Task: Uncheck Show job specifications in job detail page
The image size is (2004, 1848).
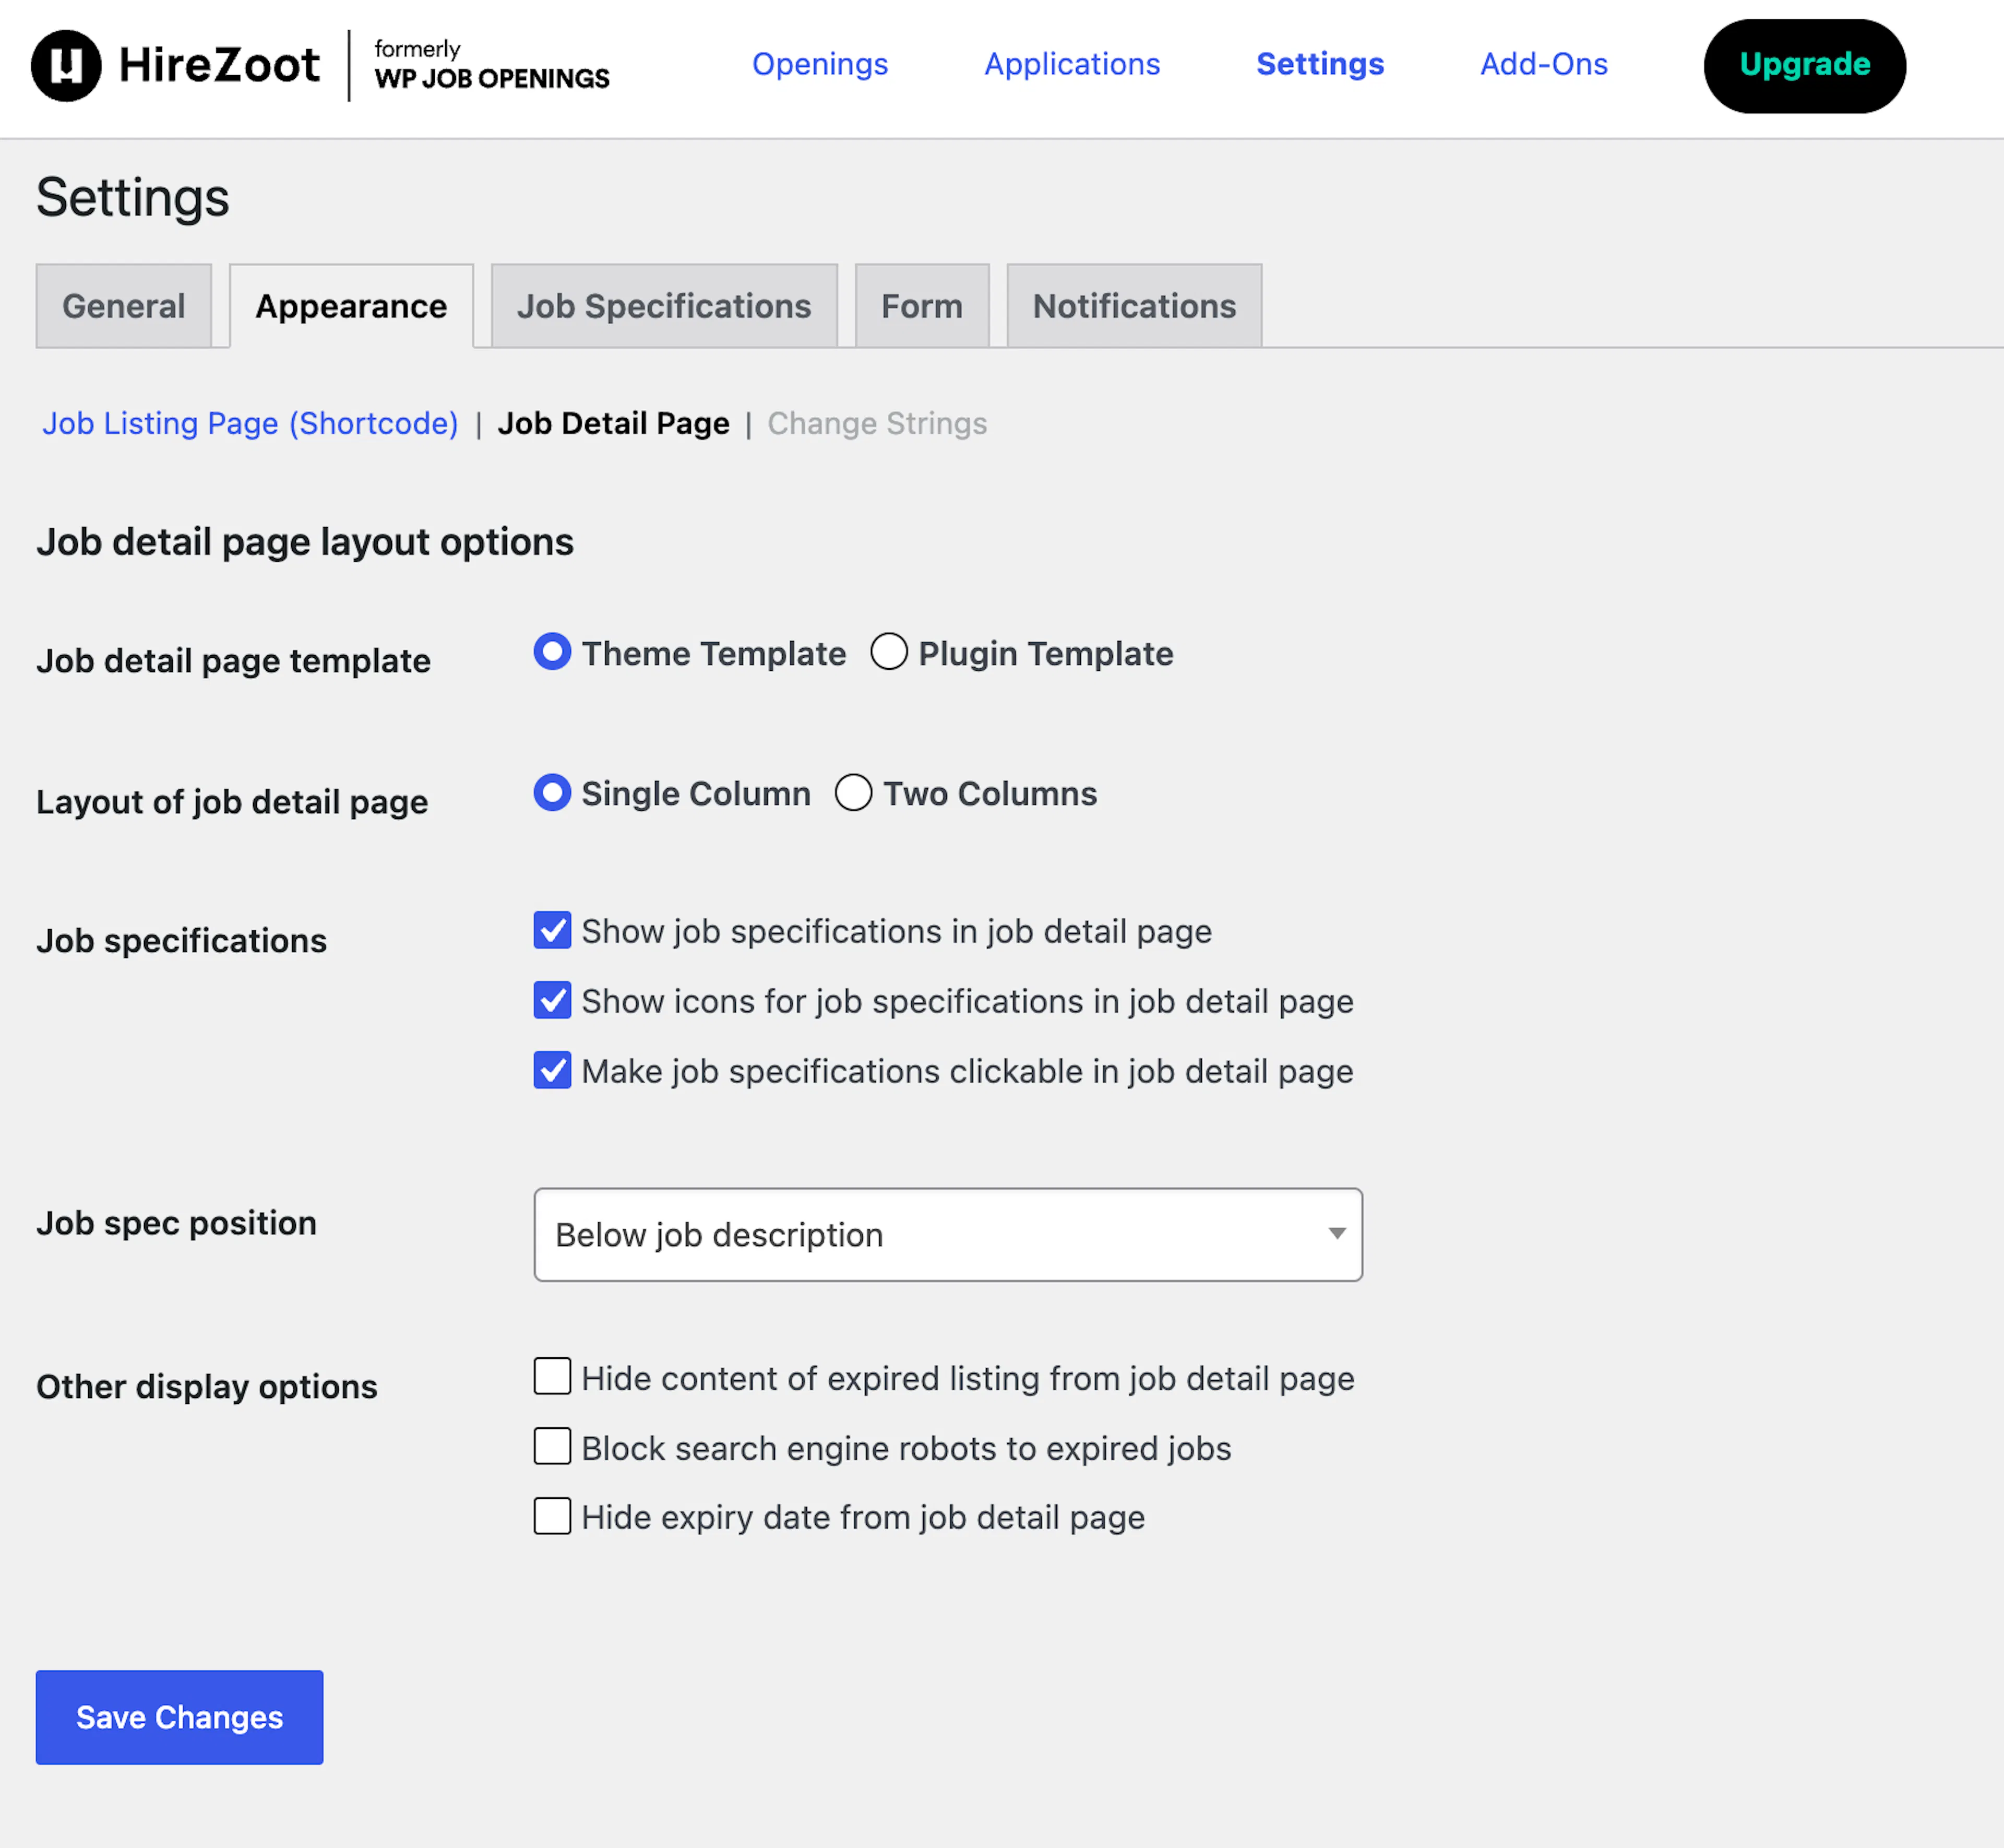Action: [x=552, y=930]
